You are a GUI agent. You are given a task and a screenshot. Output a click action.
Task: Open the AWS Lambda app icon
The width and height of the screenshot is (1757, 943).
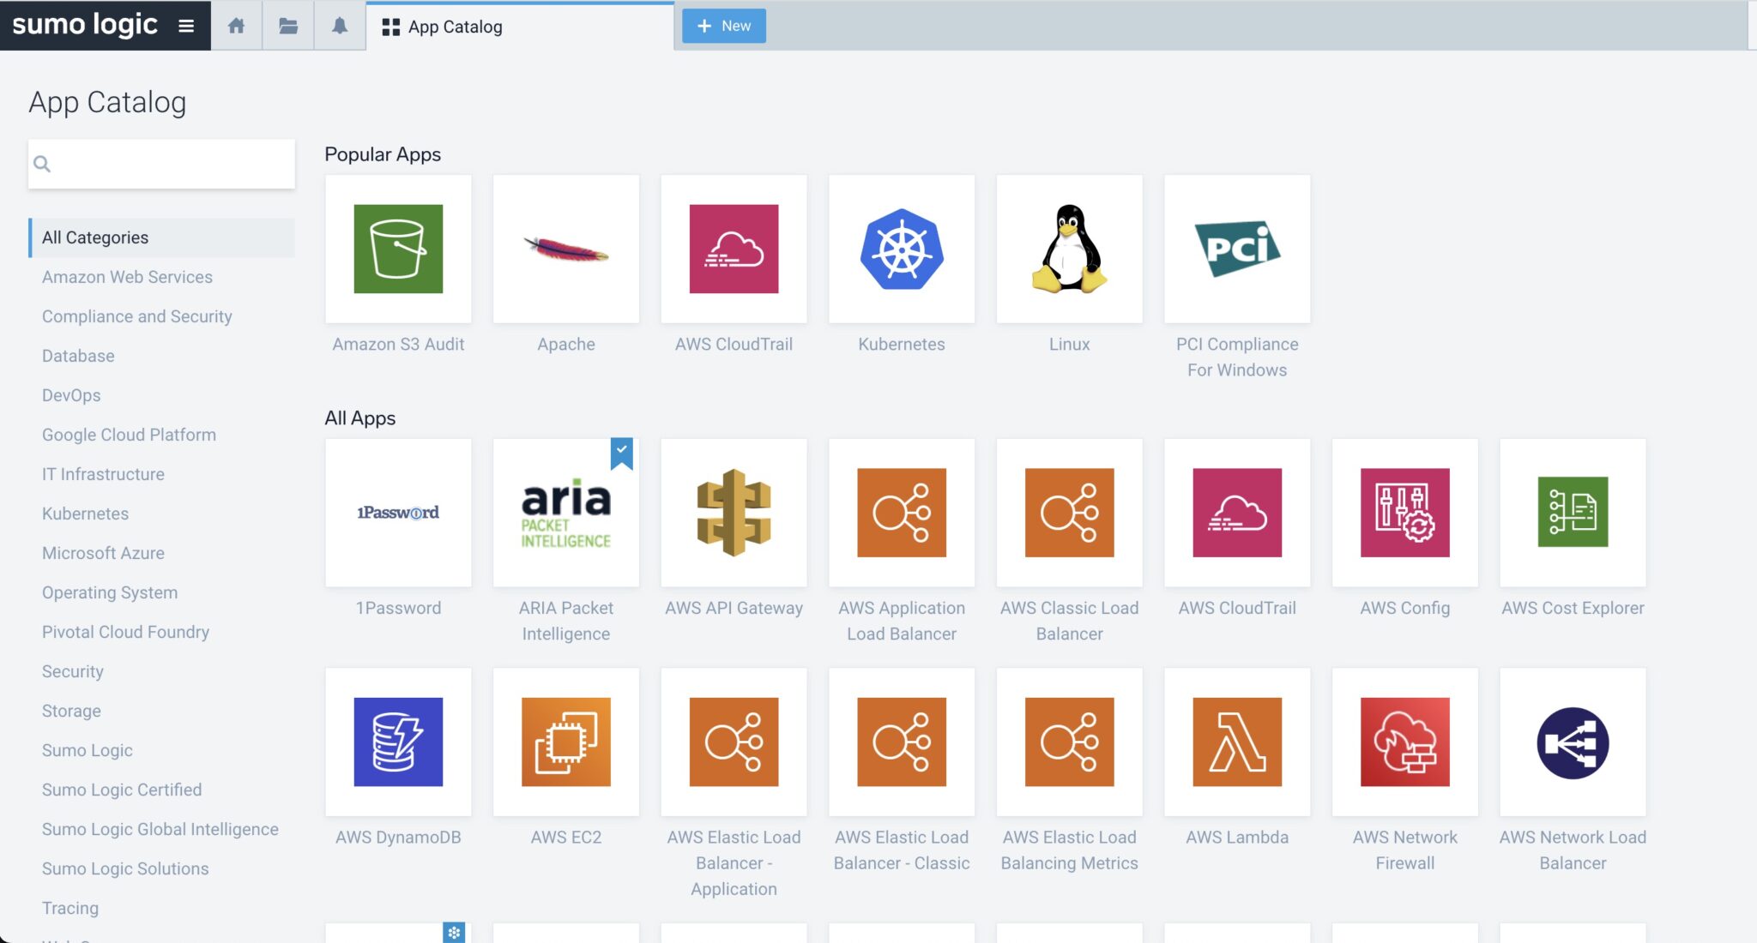point(1236,742)
